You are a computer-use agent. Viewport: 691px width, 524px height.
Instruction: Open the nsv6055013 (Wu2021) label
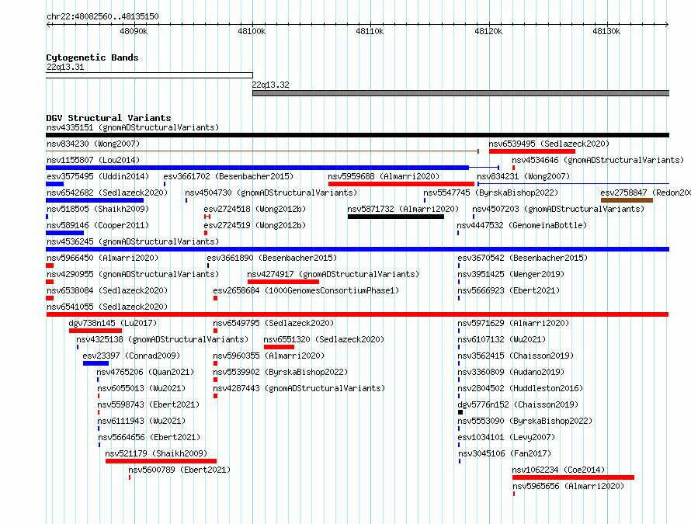click(141, 388)
